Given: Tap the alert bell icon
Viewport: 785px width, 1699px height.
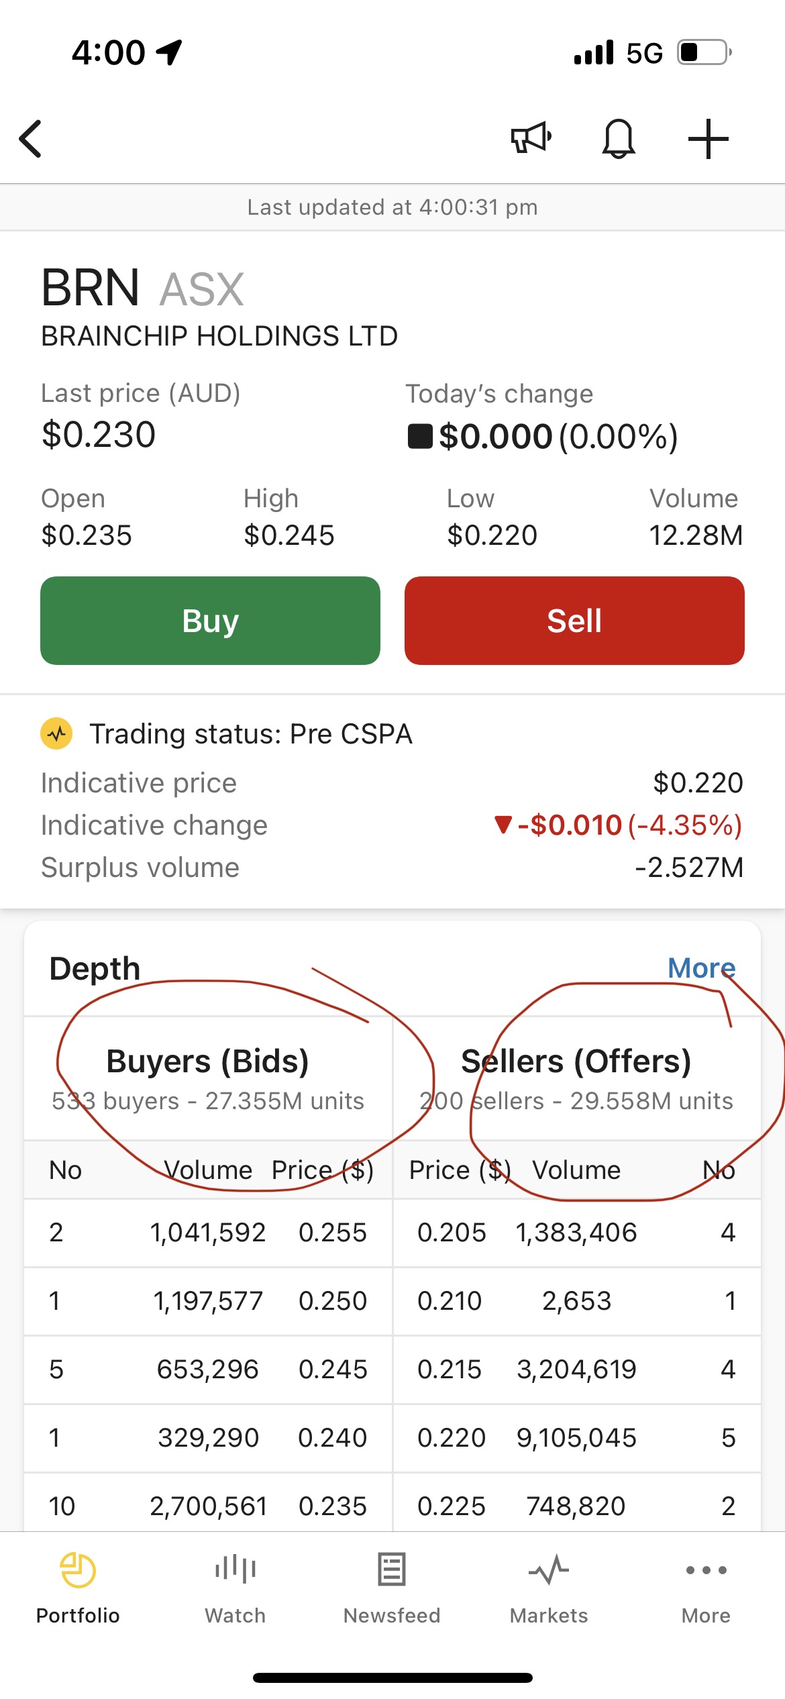Looking at the screenshot, I should [x=618, y=139].
